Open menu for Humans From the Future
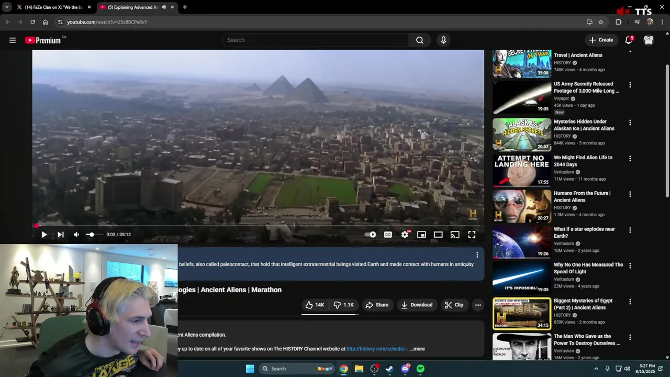The image size is (670, 377). click(x=630, y=194)
